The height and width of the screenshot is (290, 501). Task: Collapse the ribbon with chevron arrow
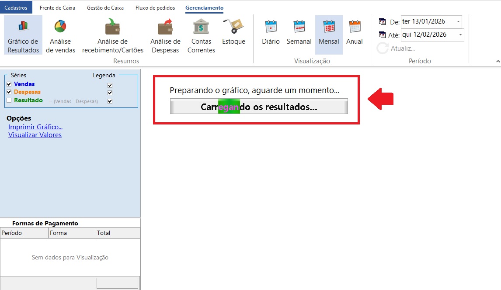tap(498, 61)
